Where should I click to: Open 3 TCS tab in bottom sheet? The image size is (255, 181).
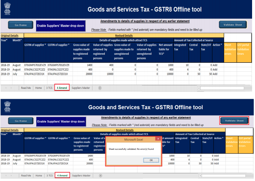click(50, 176)
